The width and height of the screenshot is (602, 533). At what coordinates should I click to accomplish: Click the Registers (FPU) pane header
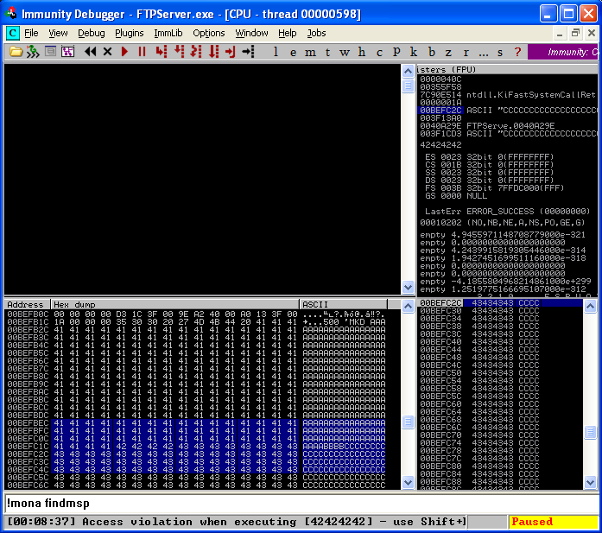click(507, 69)
